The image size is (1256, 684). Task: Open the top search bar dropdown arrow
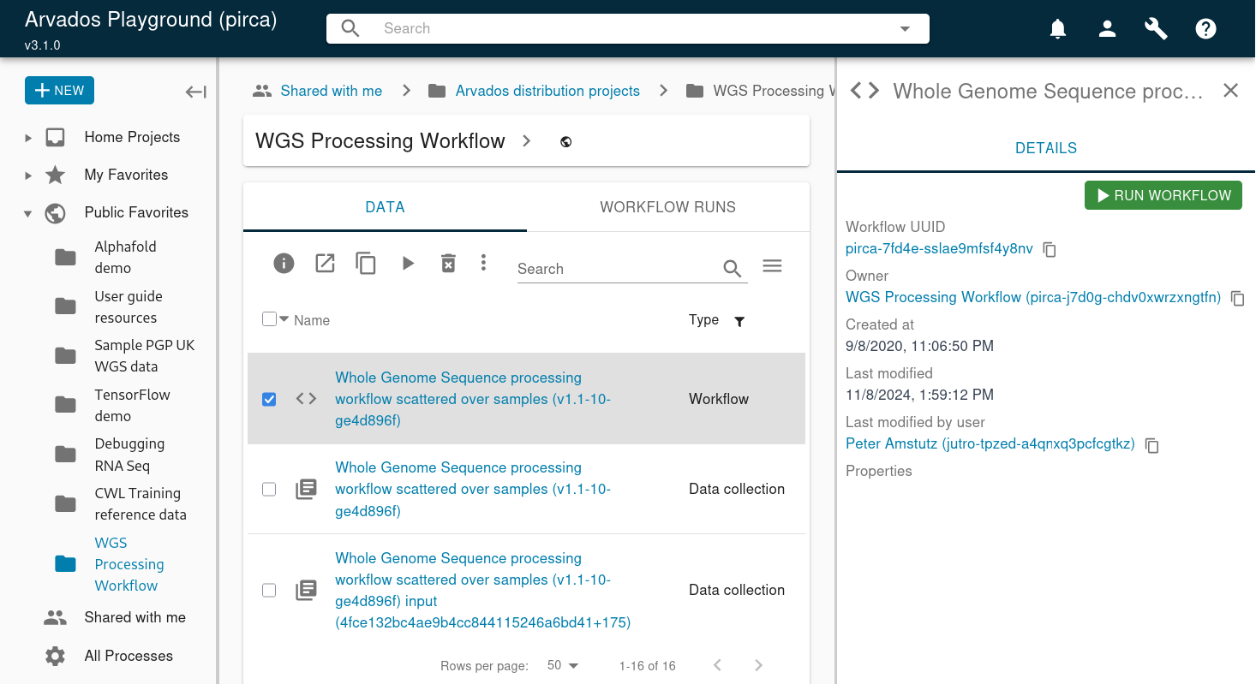pos(905,29)
